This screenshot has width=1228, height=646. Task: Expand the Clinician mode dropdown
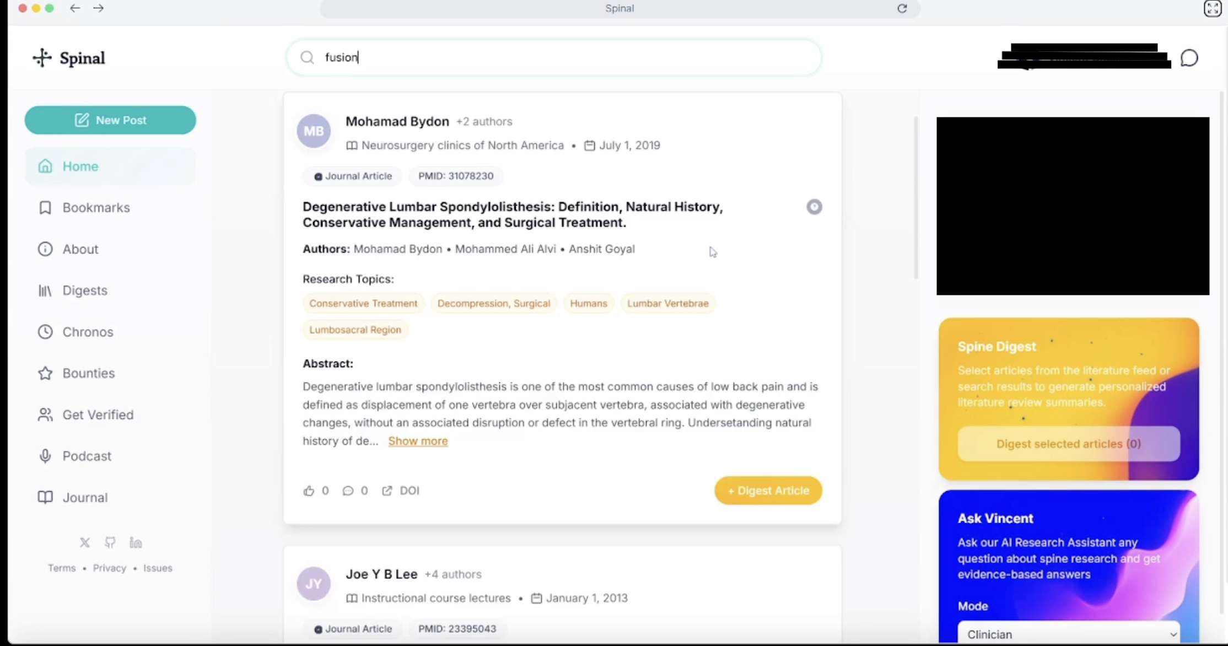point(1069,634)
